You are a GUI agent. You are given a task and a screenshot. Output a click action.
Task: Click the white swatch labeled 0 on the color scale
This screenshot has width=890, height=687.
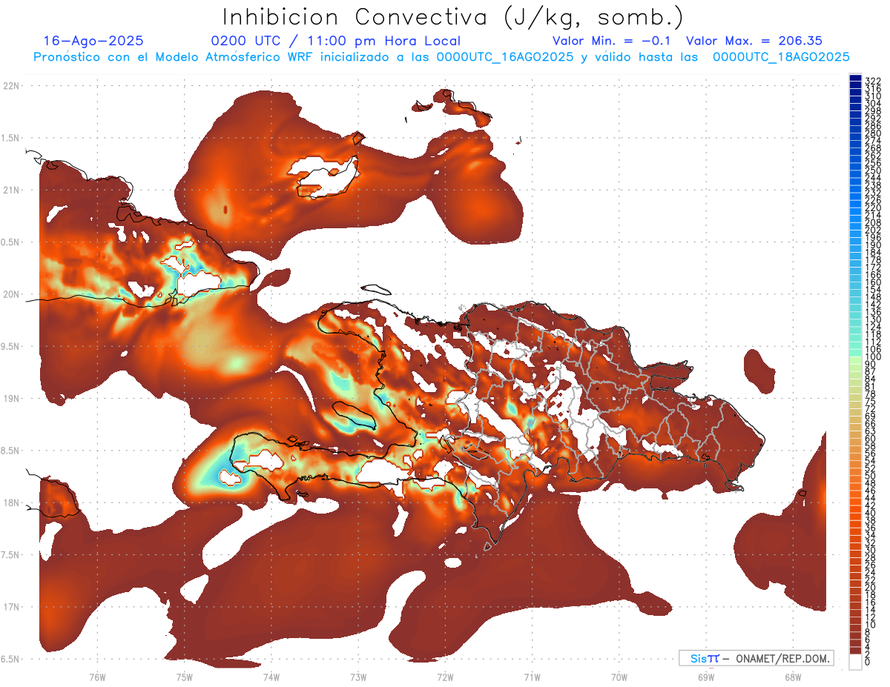(855, 663)
